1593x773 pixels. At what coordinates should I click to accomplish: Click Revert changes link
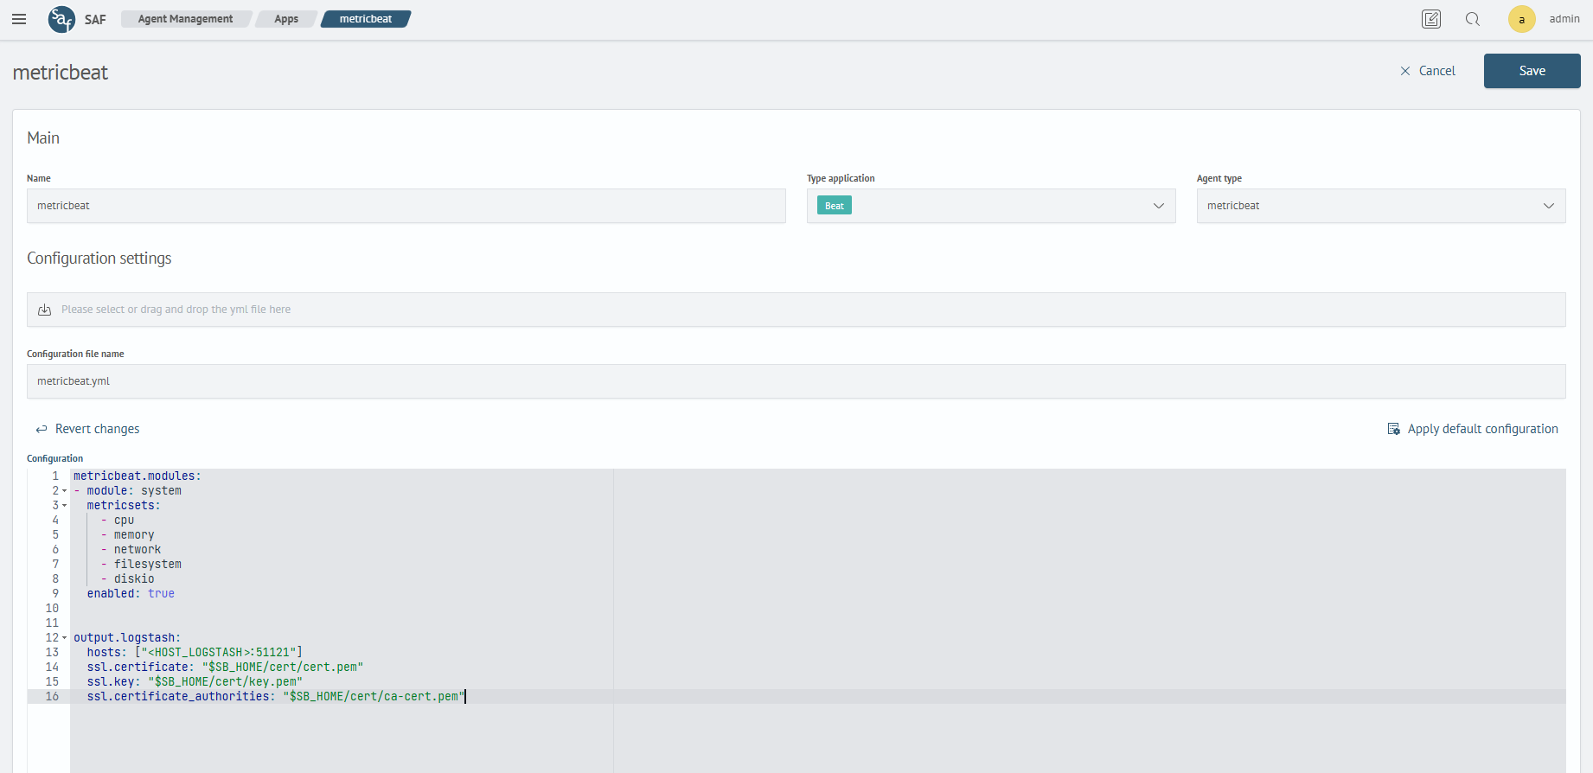coord(97,429)
